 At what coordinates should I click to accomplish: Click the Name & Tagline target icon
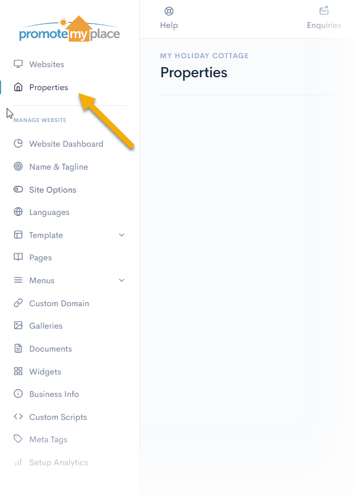tap(18, 167)
